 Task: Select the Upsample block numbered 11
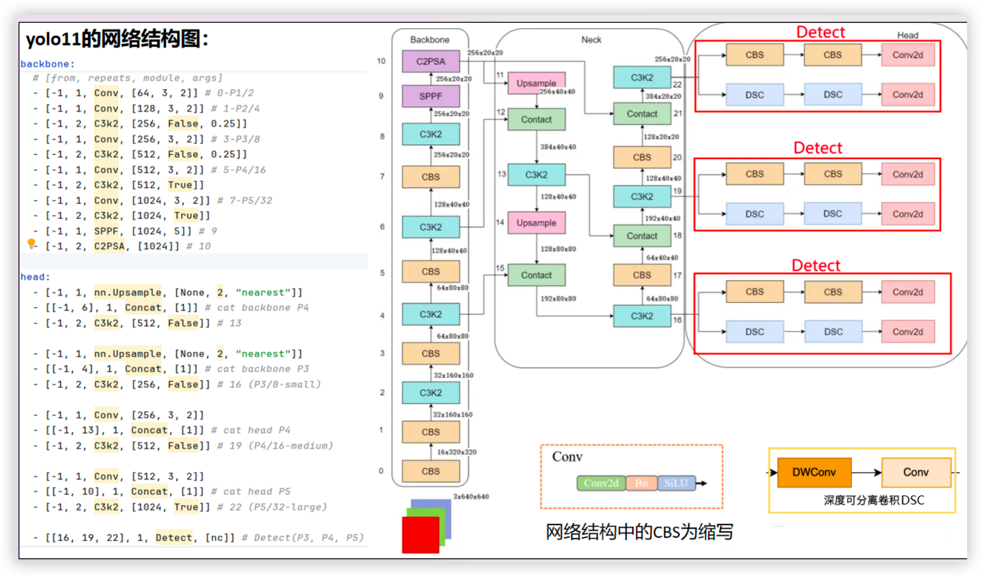click(536, 83)
